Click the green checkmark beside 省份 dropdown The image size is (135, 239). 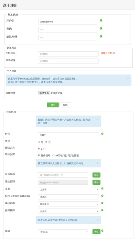(x=102, y=189)
